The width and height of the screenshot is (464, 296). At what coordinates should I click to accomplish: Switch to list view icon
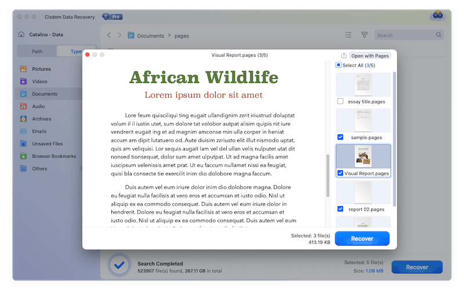pos(349,35)
